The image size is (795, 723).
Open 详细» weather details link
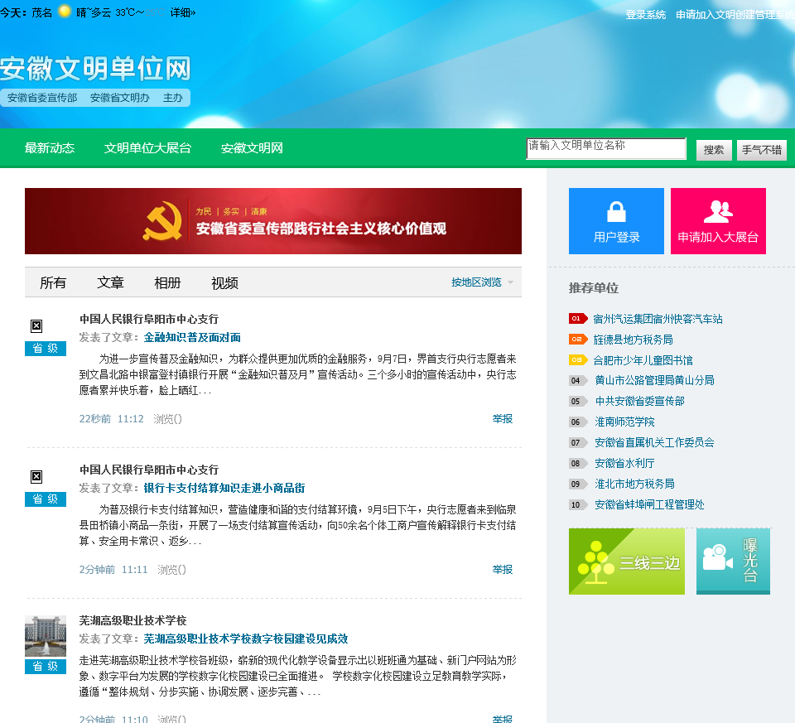183,12
